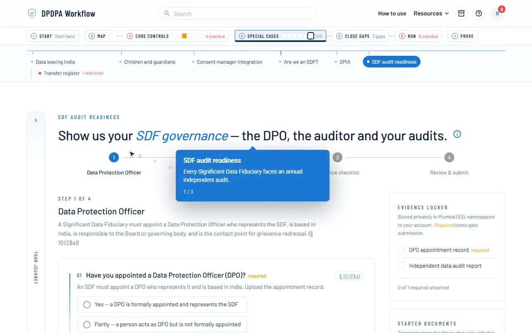Click the 'Start here' label
Viewport: 532px width, 333px height.
pyautogui.click(x=65, y=36)
